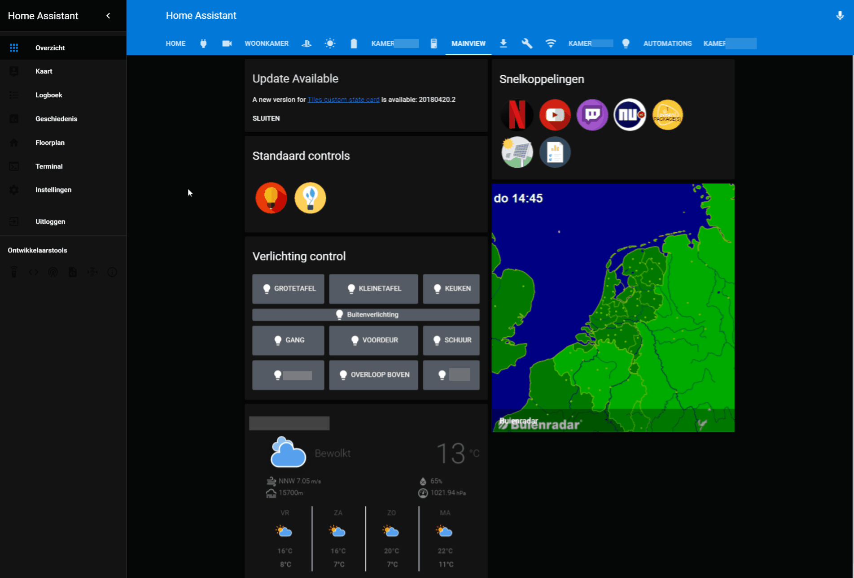Click the 15700m visibility value
Viewport: 854px width, 578px height.
pos(291,493)
